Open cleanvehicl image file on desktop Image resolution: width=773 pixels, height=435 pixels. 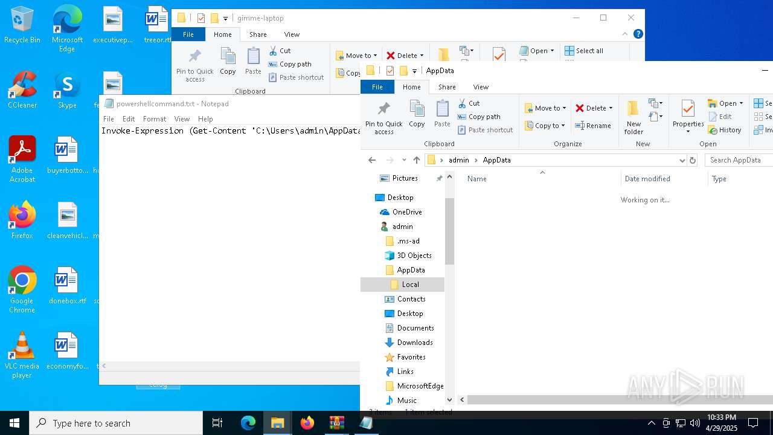67,221
